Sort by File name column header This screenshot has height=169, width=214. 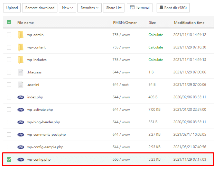point(26,23)
